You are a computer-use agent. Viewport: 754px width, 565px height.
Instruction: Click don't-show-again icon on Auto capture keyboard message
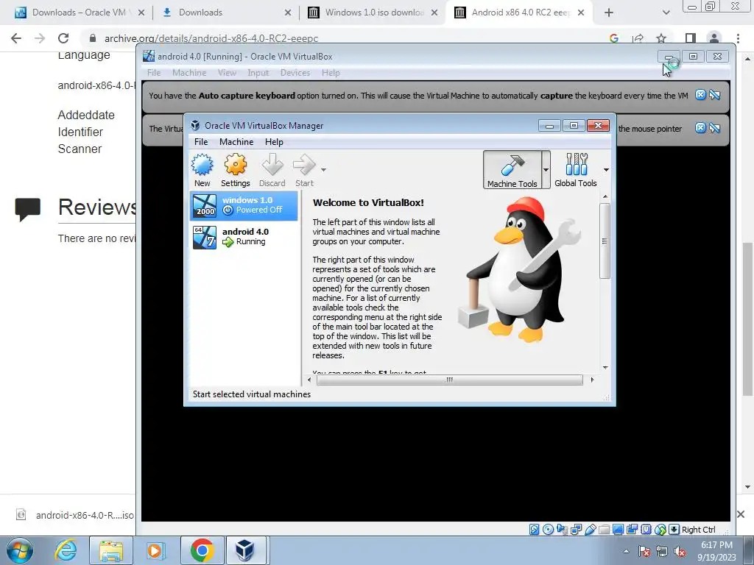pos(714,95)
